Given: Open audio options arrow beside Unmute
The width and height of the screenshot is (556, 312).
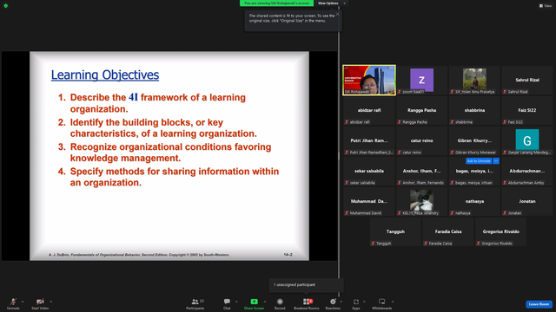Looking at the screenshot, I should 23,302.
